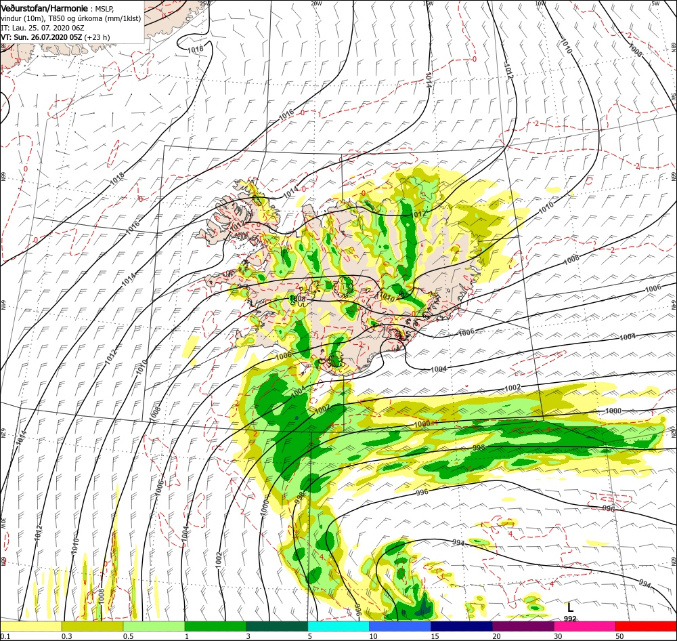The width and height of the screenshot is (677, 641).
Task: Click the '0.5' legend scale value
Action: 128,636
